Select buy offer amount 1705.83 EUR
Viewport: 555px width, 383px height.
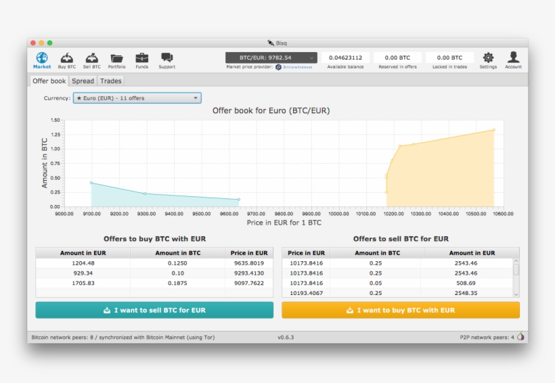click(x=83, y=283)
